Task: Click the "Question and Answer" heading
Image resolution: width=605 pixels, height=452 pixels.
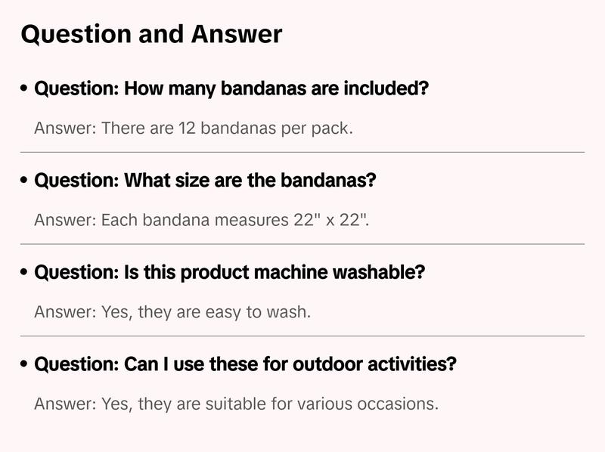Action: (x=151, y=34)
